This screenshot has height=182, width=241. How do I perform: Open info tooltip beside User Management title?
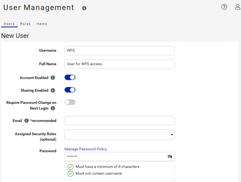(x=84, y=8)
